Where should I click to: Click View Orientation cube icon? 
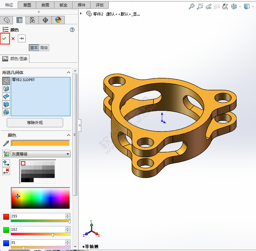pos(234,6)
